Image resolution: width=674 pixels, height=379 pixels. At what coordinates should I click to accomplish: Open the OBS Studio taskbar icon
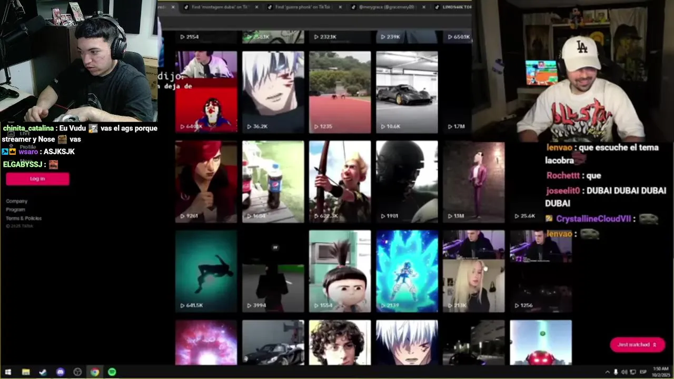[x=77, y=372]
